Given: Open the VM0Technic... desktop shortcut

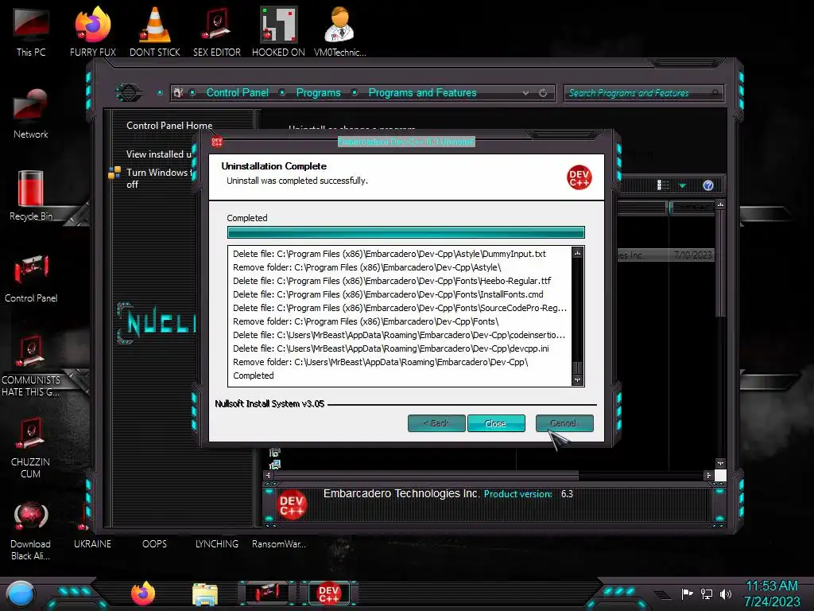Looking at the screenshot, I should [x=340, y=32].
